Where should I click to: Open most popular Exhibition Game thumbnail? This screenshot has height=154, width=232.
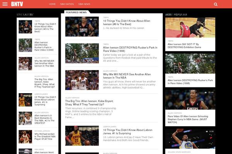point(190,28)
